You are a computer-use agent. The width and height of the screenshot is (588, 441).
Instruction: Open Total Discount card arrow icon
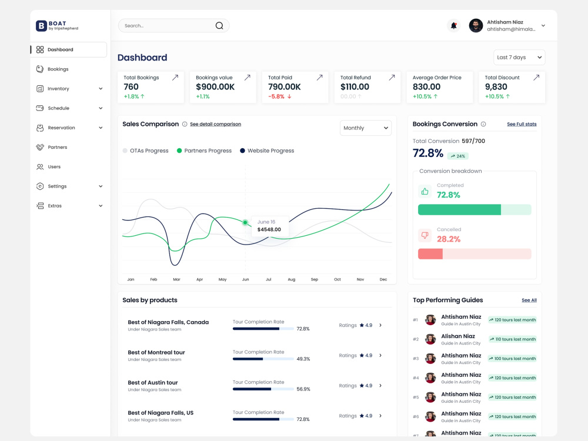point(536,77)
